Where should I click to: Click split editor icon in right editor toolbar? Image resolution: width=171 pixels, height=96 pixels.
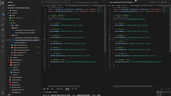[x=166, y=2]
